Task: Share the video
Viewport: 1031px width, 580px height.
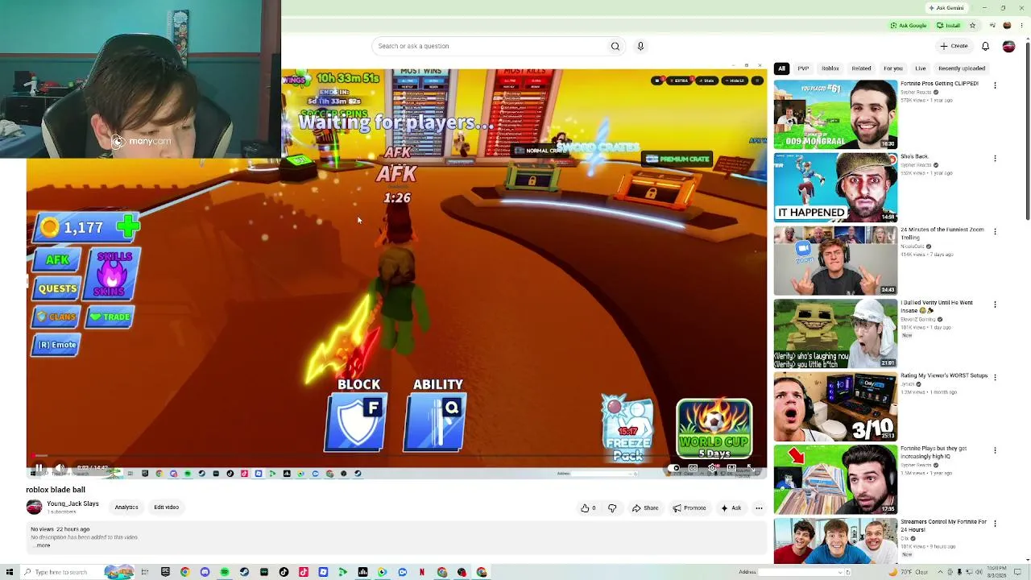Action: tap(645, 508)
